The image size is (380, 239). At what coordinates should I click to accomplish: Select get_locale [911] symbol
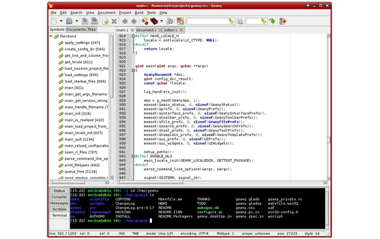[x=78, y=62]
